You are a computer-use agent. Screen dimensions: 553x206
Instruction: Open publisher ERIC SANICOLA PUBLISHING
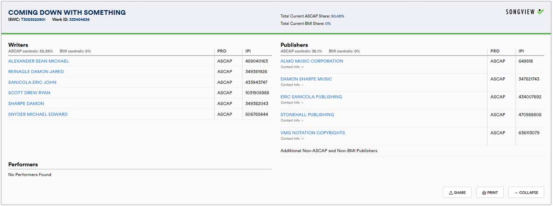tap(312, 97)
